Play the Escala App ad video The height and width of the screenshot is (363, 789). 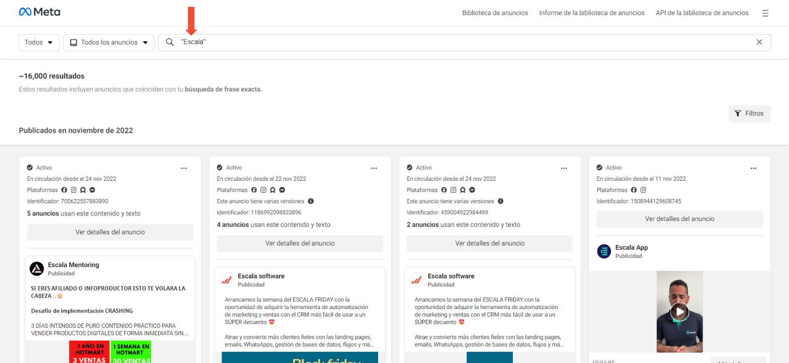(x=679, y=312)
